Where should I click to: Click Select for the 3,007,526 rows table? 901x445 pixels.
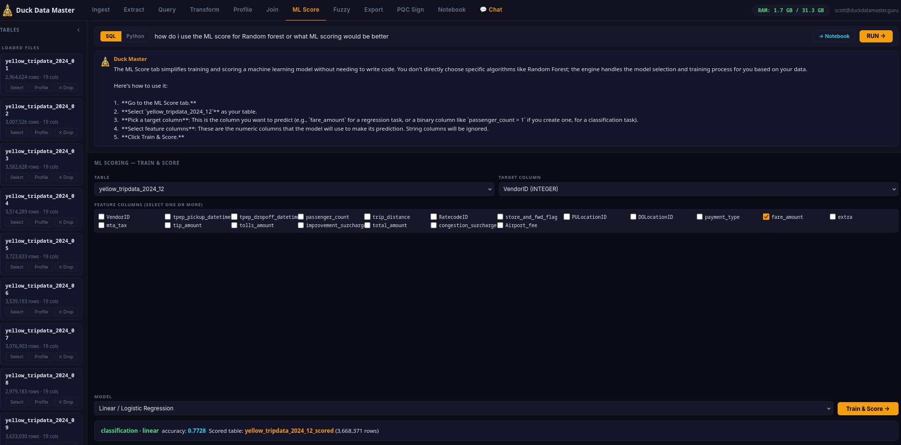coord(17,133)
